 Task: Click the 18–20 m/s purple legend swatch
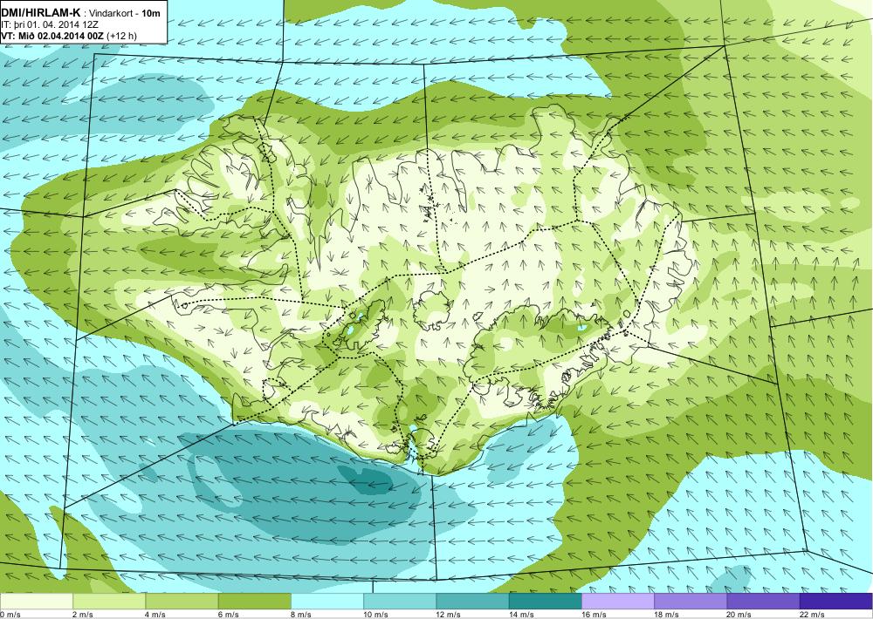point(691,602)
